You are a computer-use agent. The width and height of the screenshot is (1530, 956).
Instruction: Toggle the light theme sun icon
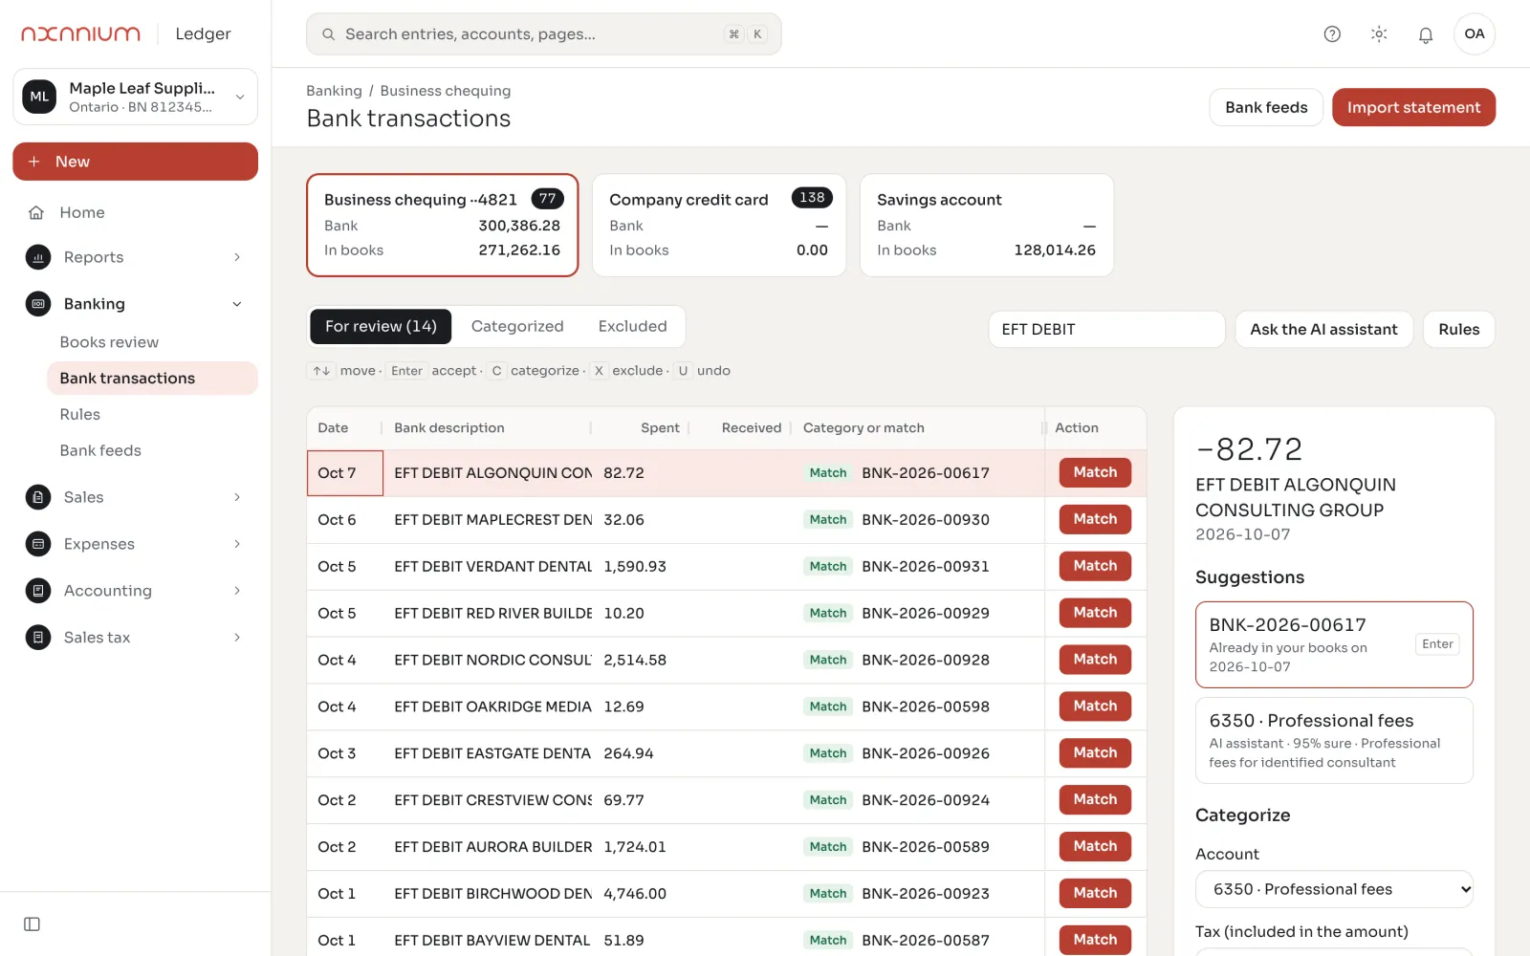pyautogui.click(x=1379, y=34)
